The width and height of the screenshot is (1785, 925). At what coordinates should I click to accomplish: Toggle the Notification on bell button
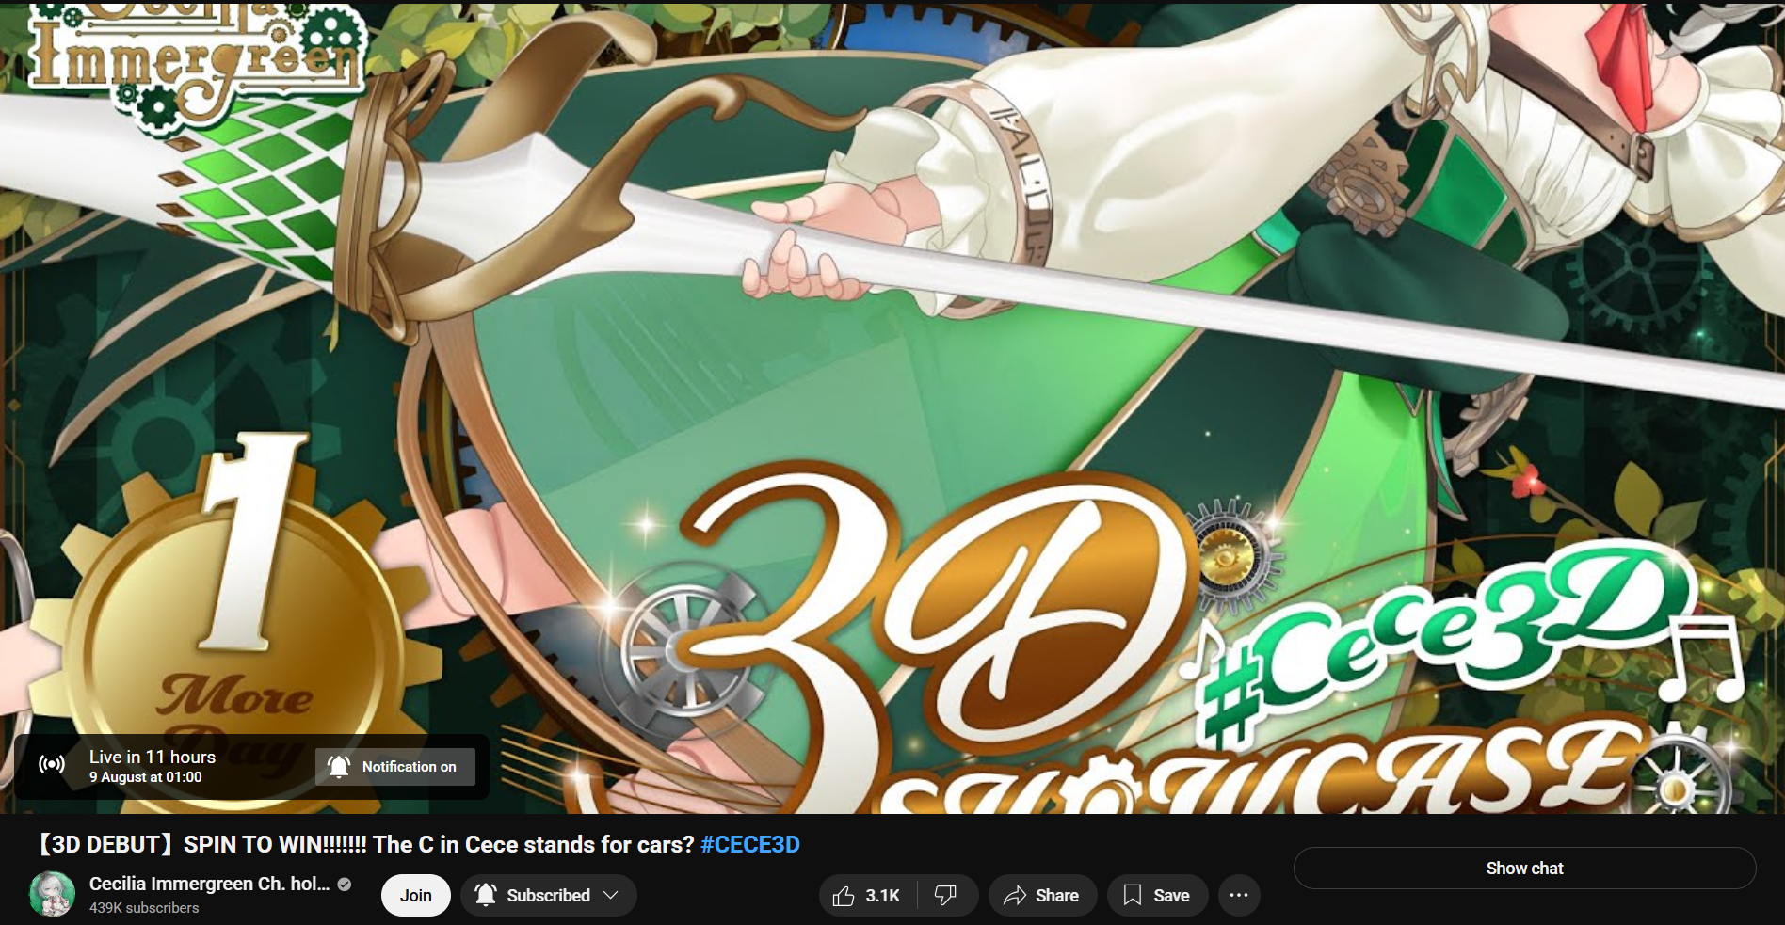pos(394,767)
